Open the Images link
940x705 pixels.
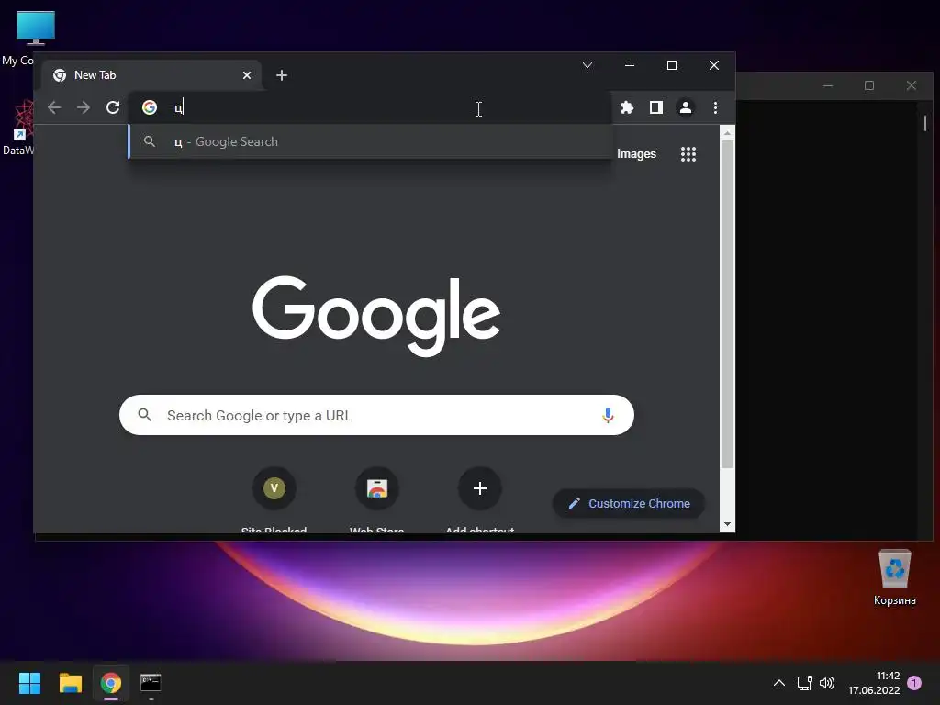pos(637,154)
